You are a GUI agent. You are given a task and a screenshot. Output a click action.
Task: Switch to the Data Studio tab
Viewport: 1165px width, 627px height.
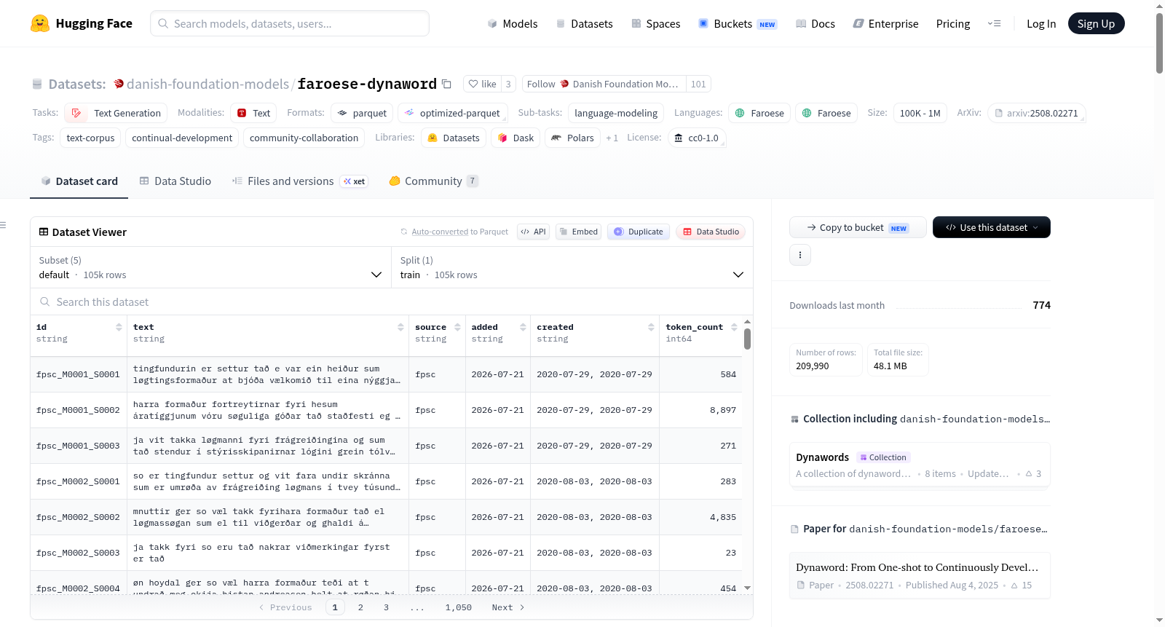pyautogui.click(x=175, y=181)
